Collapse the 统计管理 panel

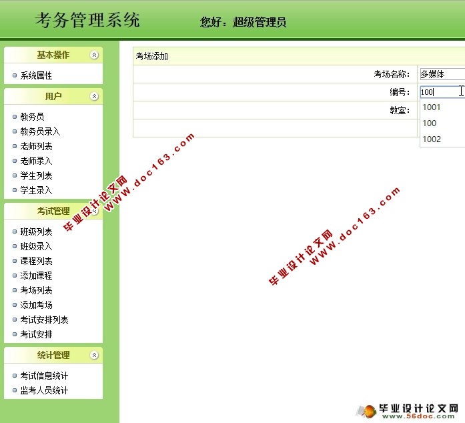point(94,355)
